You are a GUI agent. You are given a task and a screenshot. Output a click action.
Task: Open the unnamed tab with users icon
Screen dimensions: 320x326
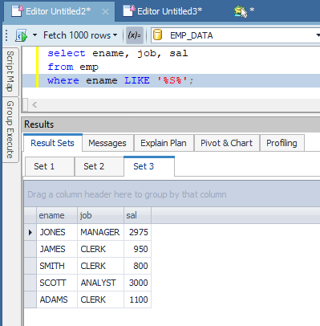pyautogui.click(x=244, y=11)
